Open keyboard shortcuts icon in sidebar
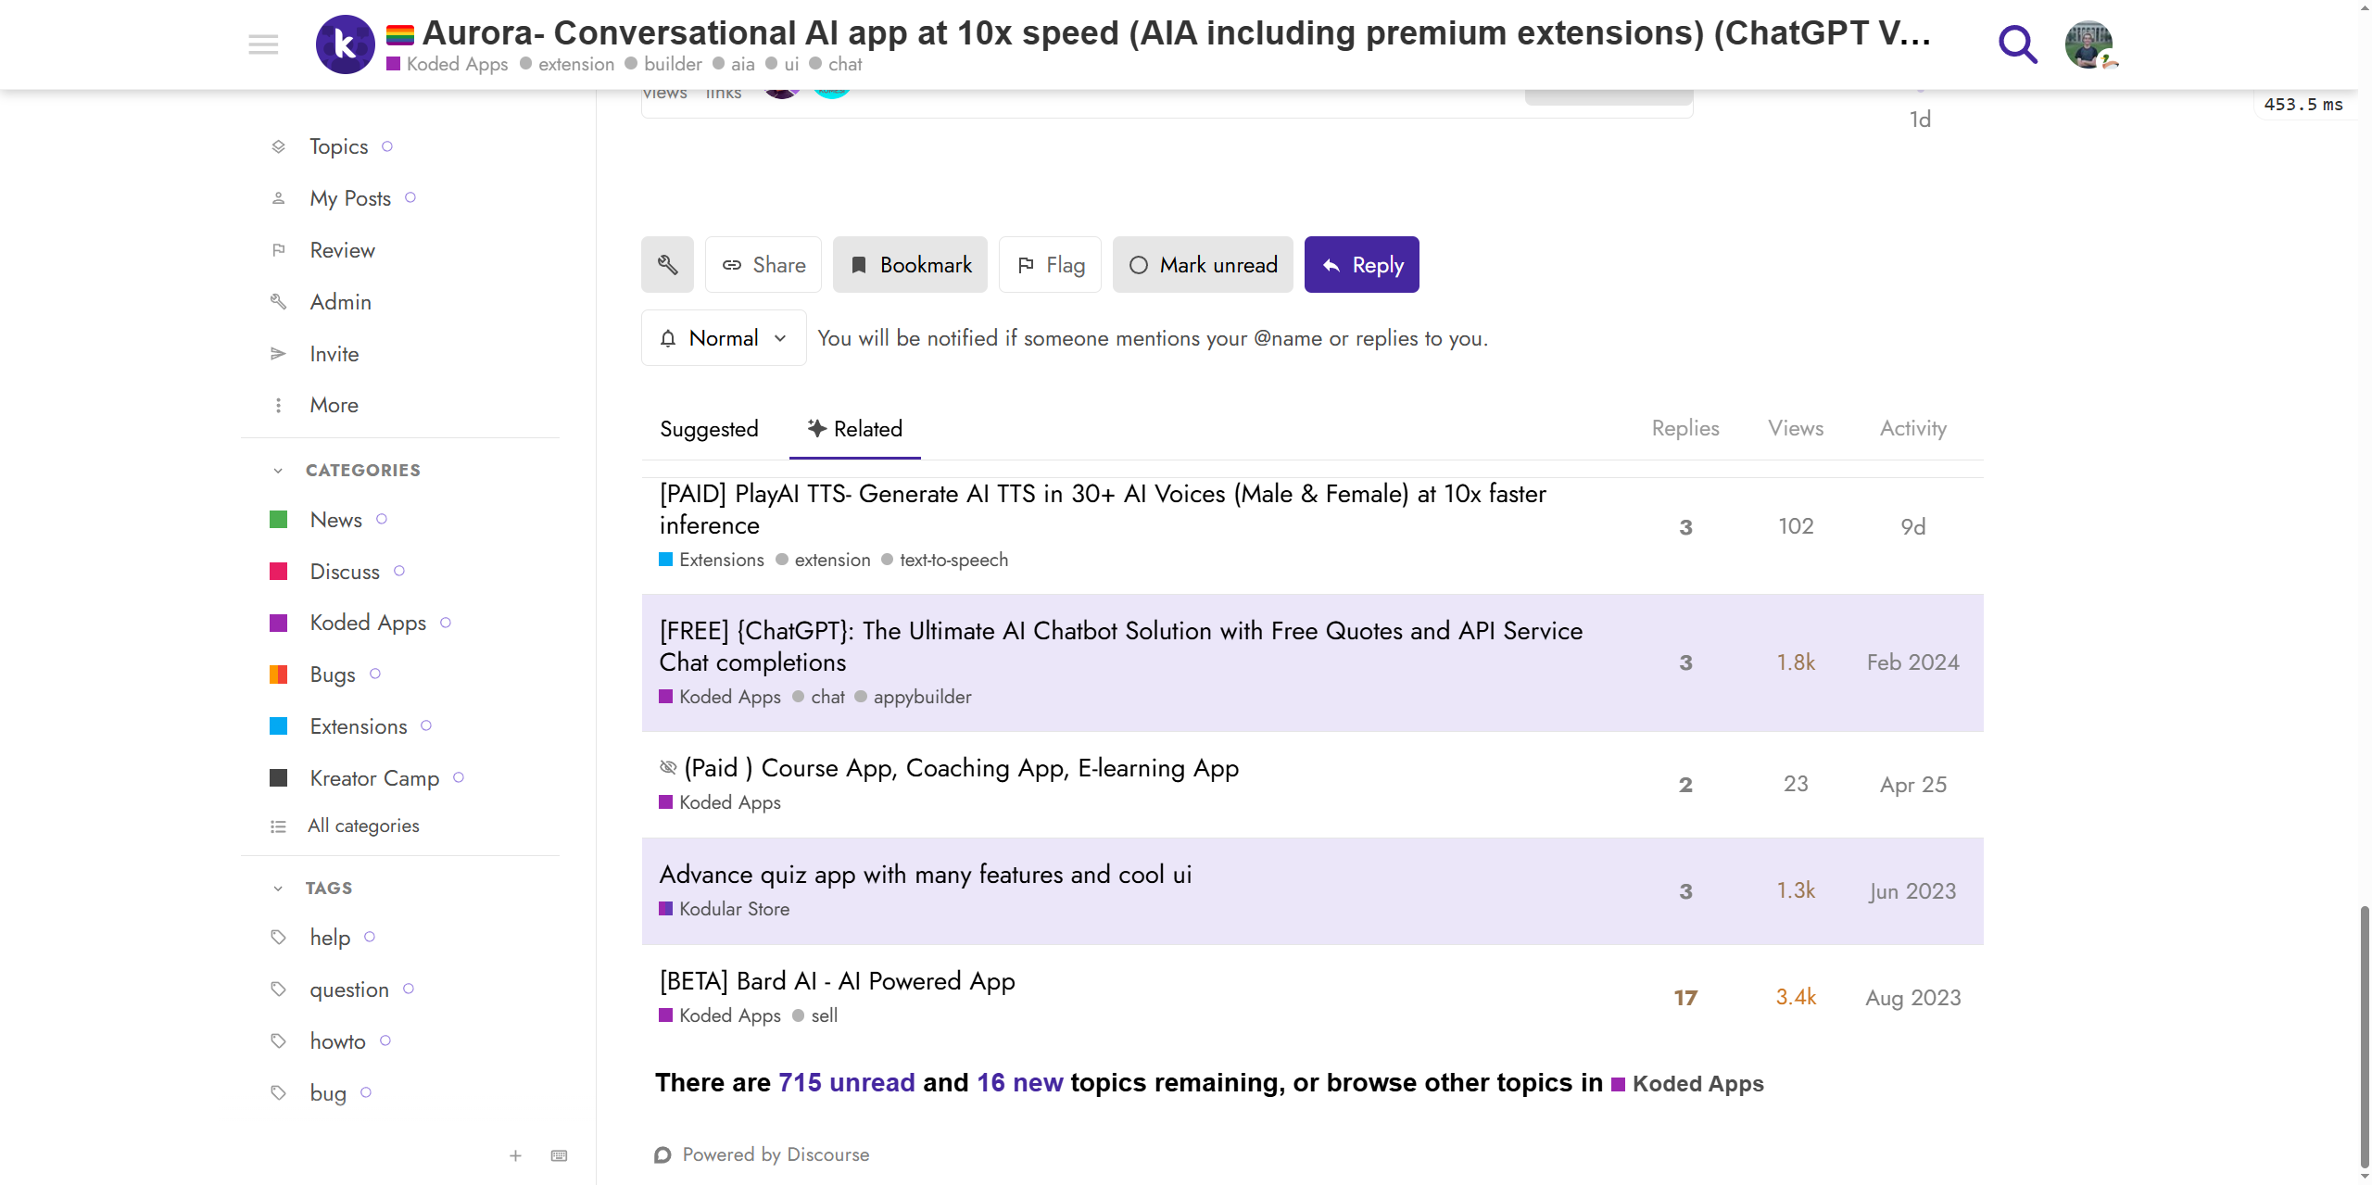Screen dimensions: 2372x1185 [559, 1155]
